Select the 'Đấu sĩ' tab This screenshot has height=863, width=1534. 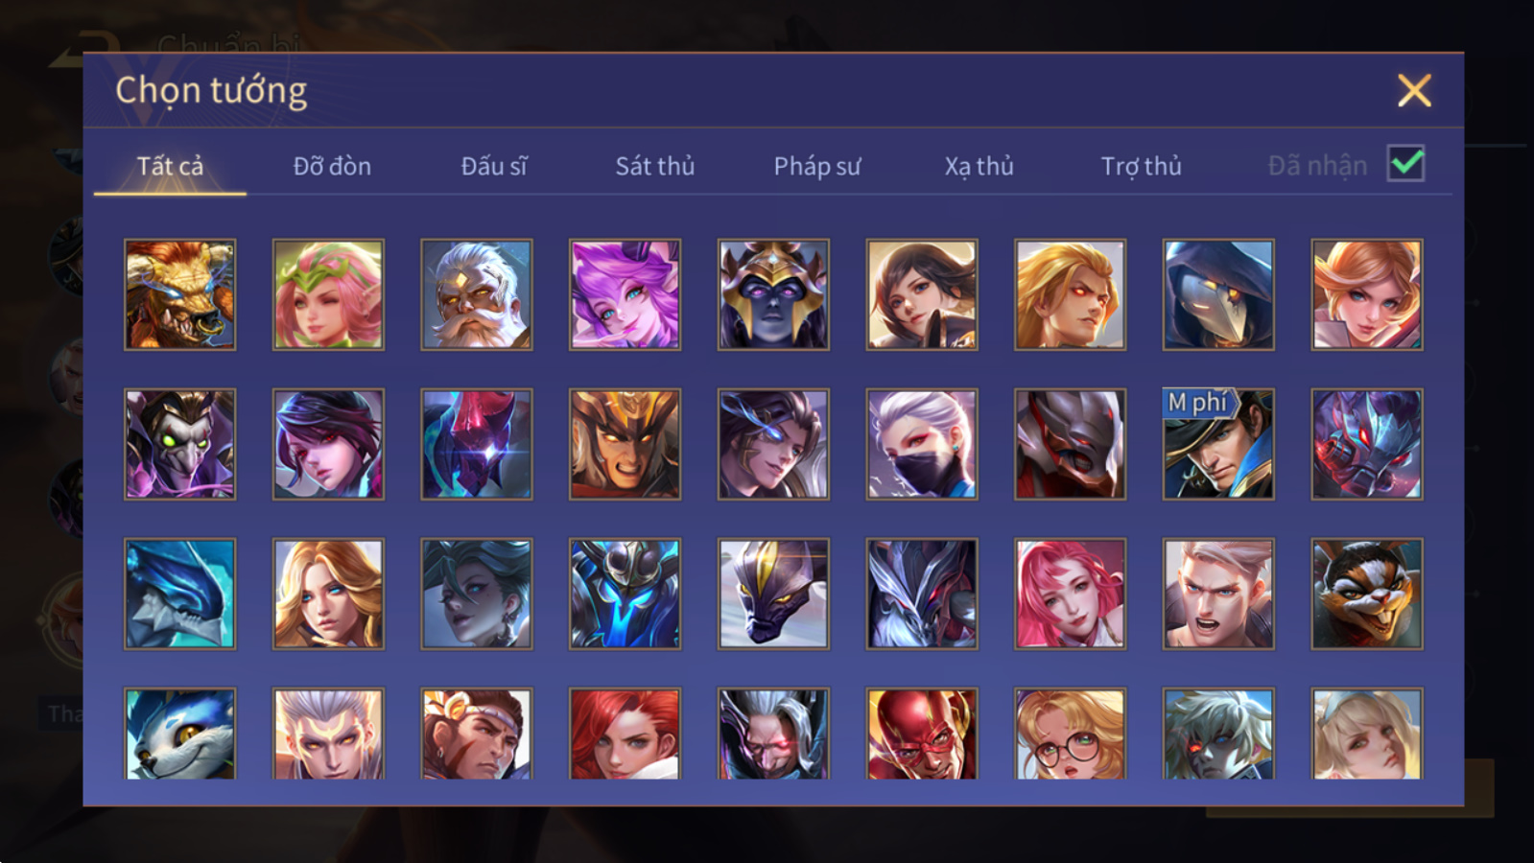[494, 166]
